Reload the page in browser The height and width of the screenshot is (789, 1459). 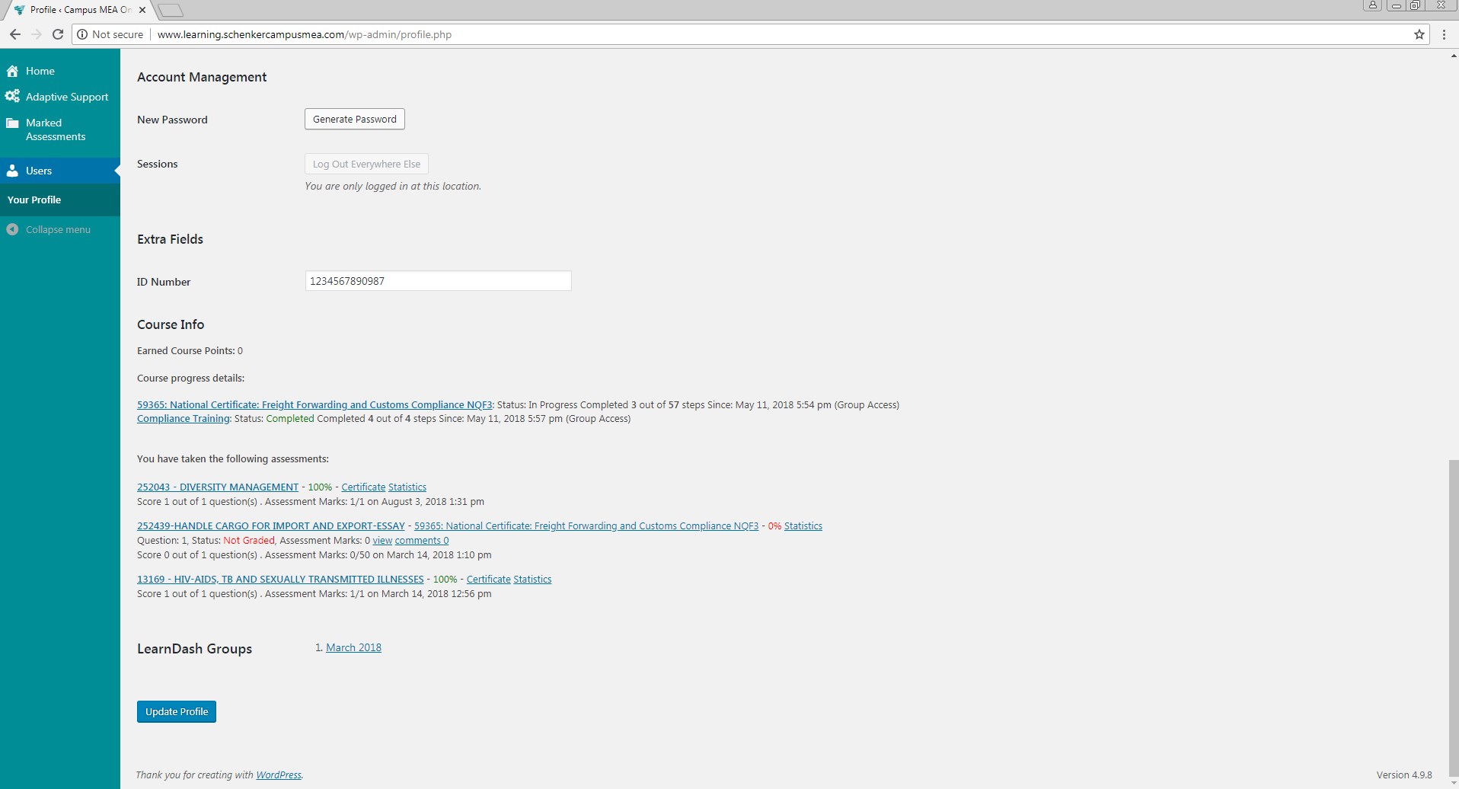click(57, 34)
